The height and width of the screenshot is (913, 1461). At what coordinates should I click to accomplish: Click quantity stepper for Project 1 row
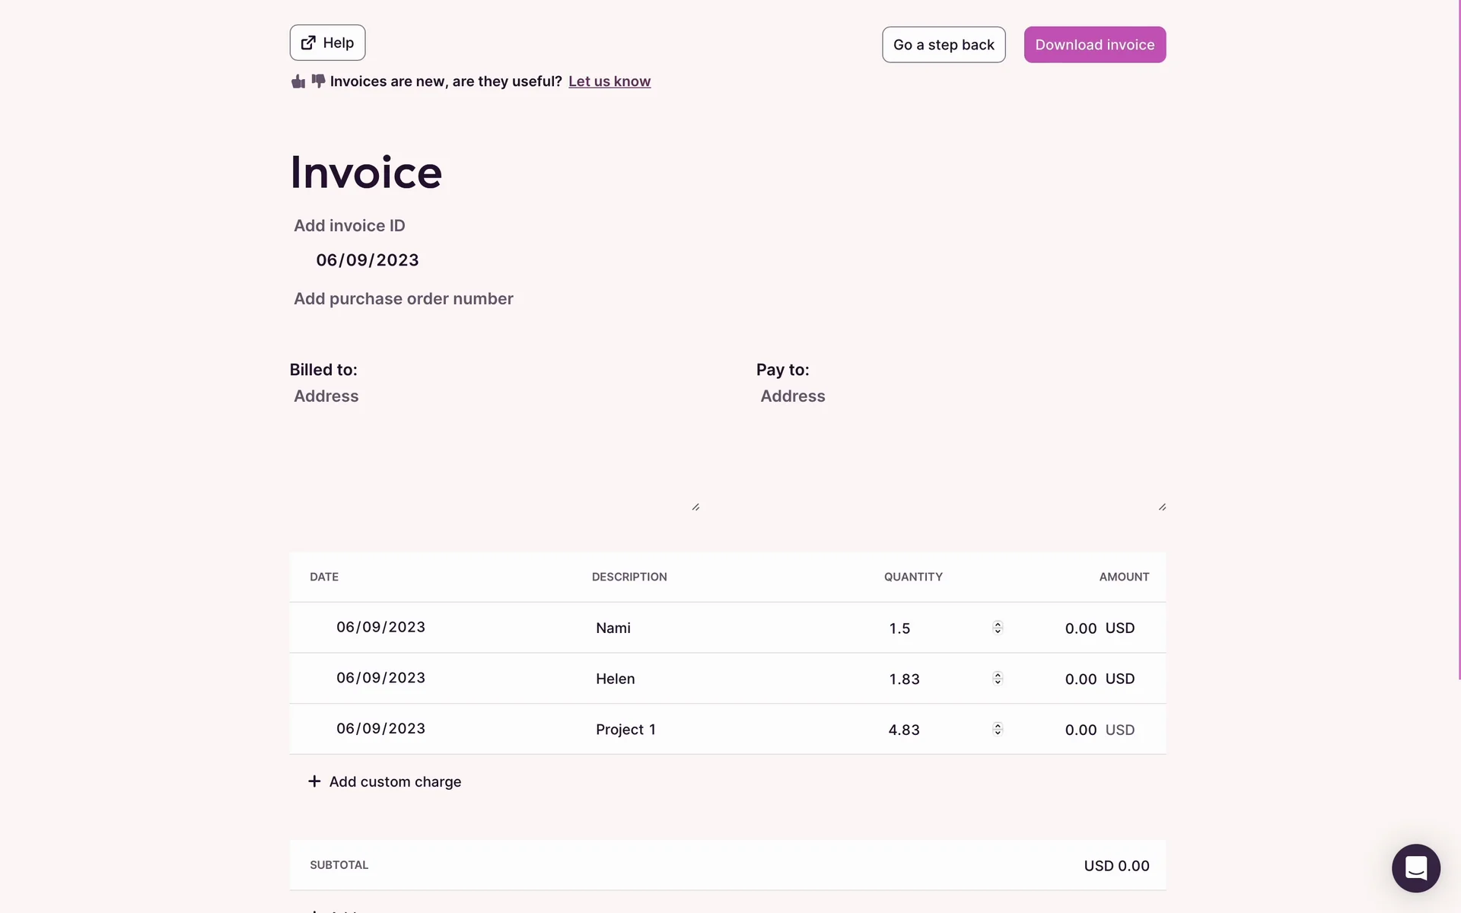998,729
